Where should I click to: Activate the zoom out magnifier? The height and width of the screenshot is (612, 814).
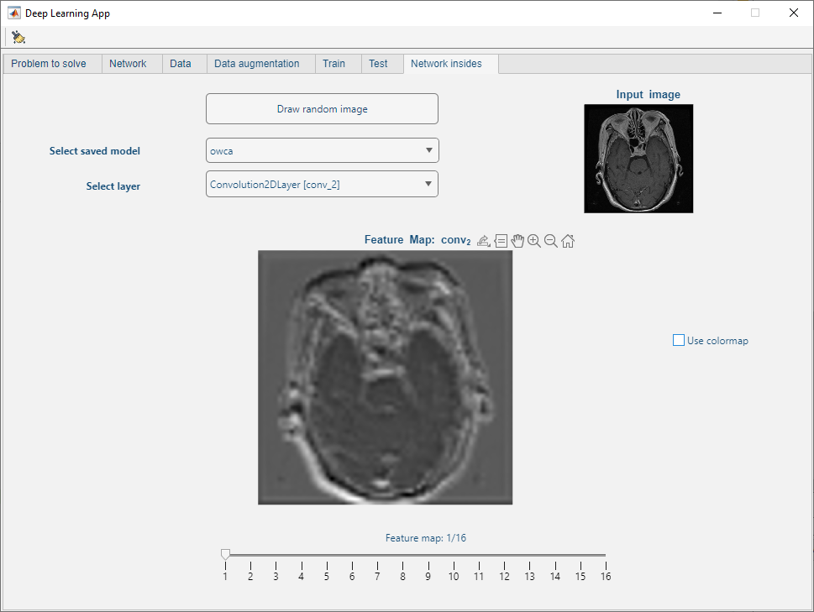[x=551, y=241]
